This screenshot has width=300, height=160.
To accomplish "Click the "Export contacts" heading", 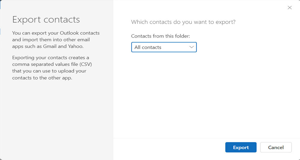I will click(46, 20).
